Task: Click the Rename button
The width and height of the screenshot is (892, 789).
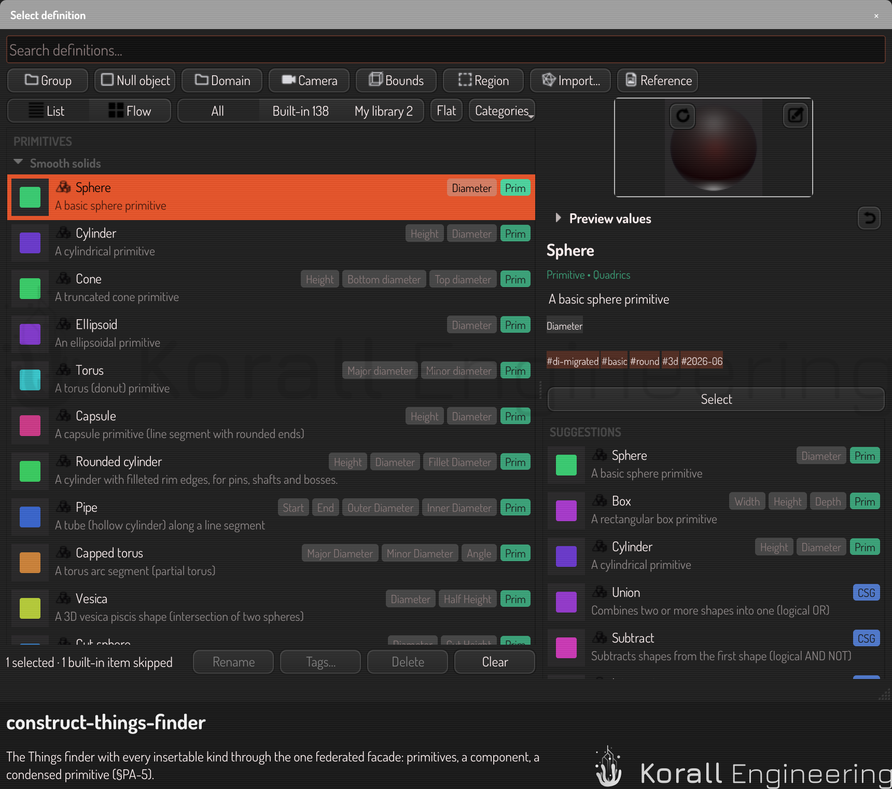Action: (x=233, y=662)
